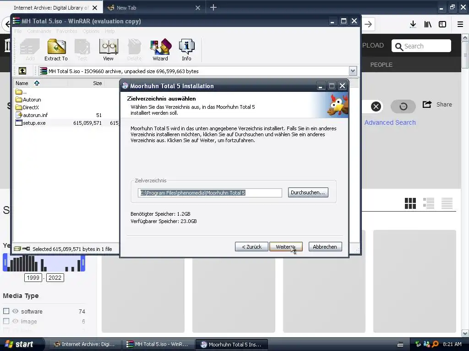Click the Internet Archive Search box
The image size is (469, 351).
point(421,46)
